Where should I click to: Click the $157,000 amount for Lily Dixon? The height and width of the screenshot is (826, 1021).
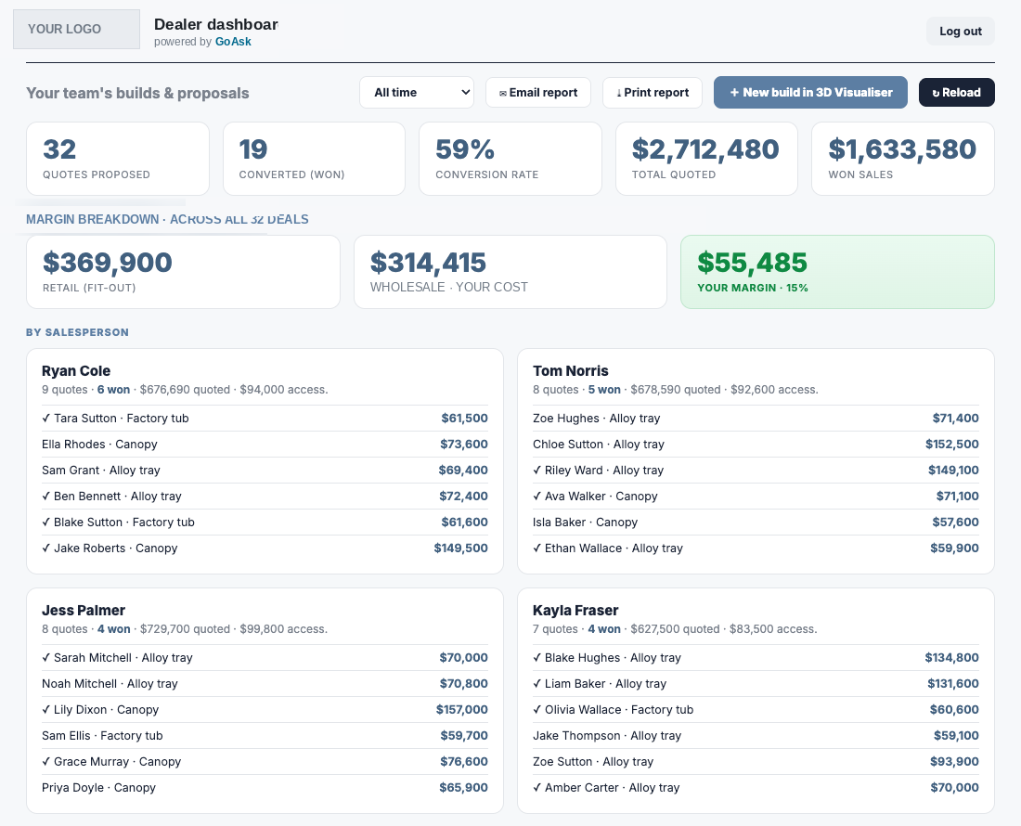(461, 710)
